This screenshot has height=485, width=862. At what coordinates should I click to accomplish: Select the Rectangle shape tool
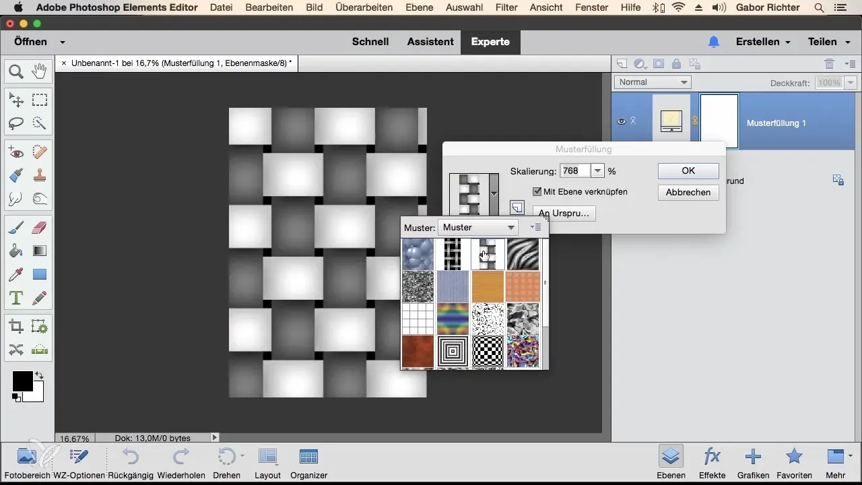tap(40, 274)
